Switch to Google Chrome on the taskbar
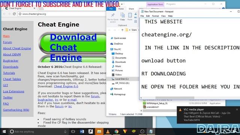Viewport: 240px width, 135px height. (x=117, y=132)
